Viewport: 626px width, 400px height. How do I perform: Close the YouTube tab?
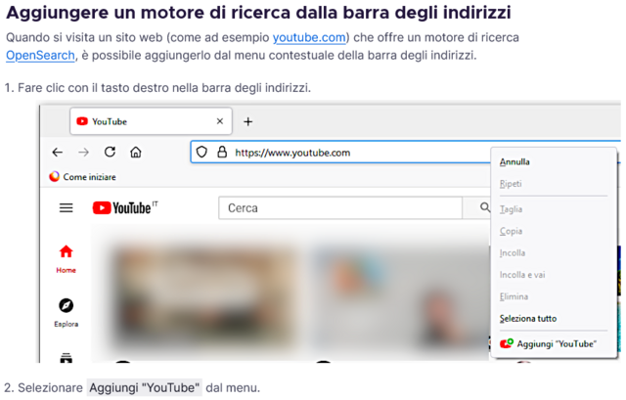click(x=219, y=121)
